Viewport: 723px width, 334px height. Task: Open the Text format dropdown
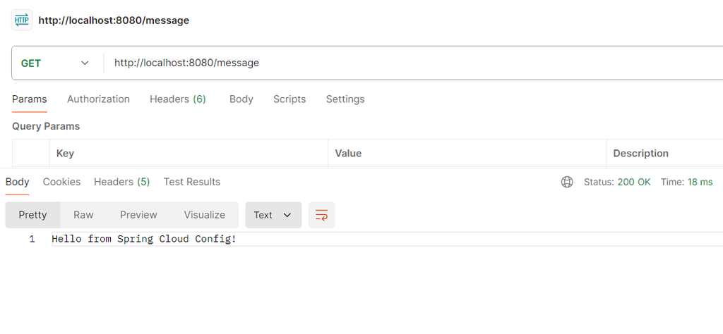(273, 215)
